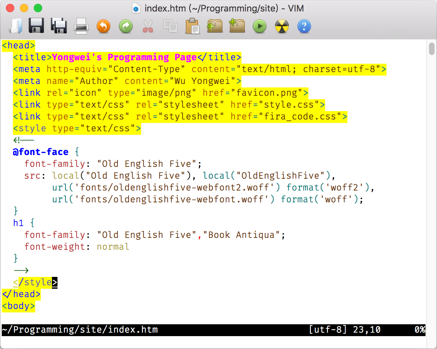The height and width of the screenshot is (349, 437).
Task: Redo the undone change
Action: coord(125,26)
